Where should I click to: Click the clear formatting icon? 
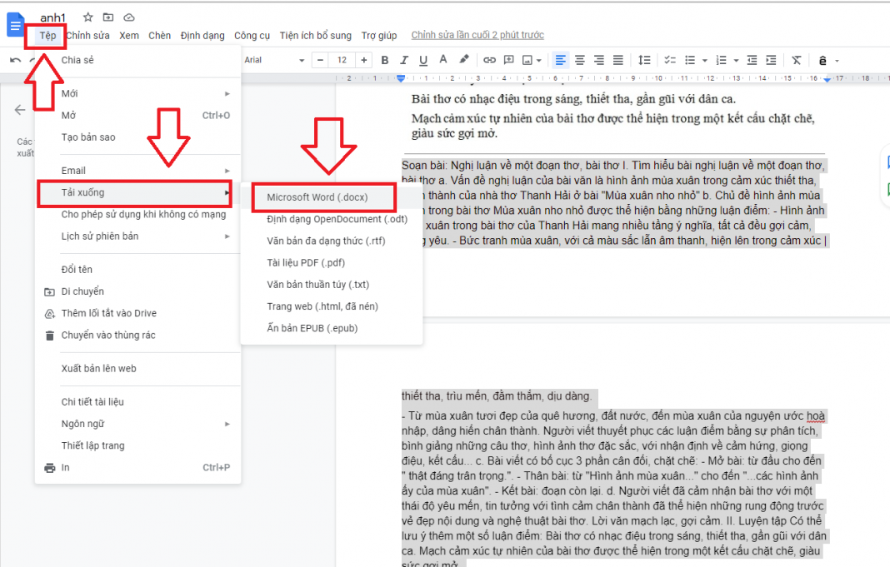pos(796,60)
